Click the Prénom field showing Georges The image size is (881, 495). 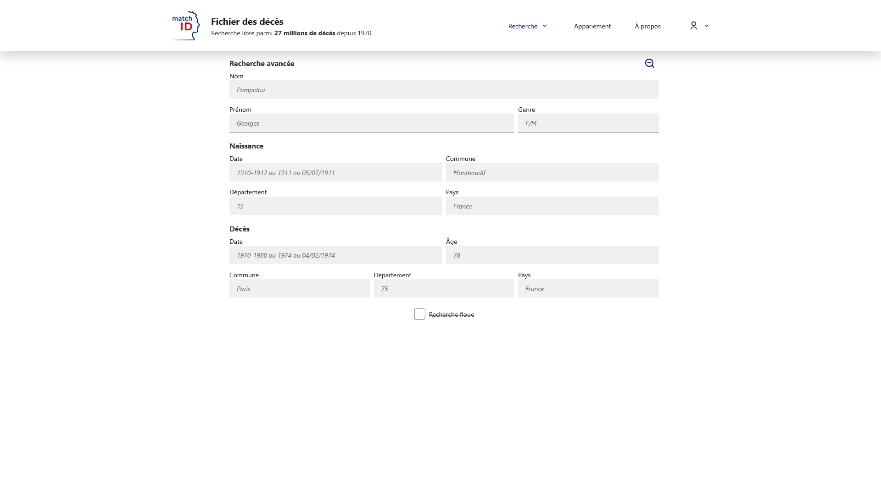pyautogui.click(x=372, y=123)
